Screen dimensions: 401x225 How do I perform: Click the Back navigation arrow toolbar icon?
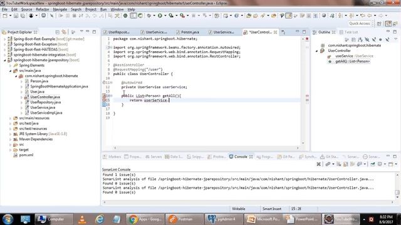click(370, 16)
